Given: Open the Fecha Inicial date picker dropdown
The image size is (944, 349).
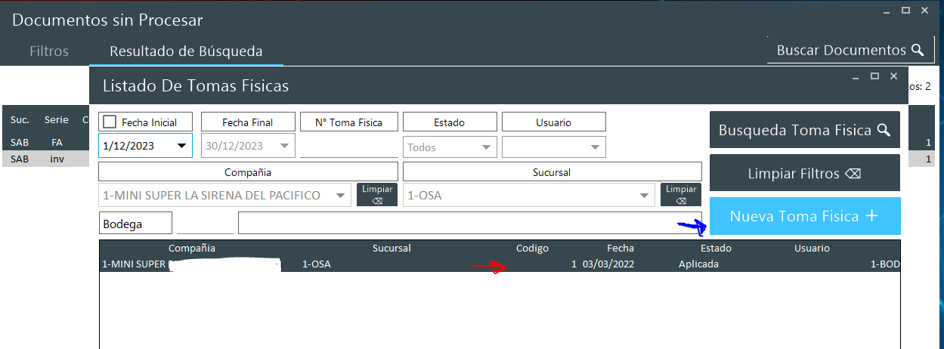Looking at the screenshot, I should pyautogui.click(x=181, y=146).
